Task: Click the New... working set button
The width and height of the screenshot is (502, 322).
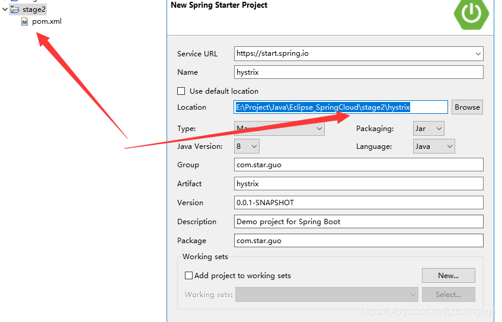Action: point(448,276)
